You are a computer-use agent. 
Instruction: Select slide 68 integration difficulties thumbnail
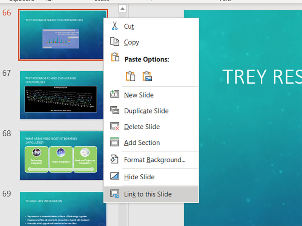[x=62, y=155]
